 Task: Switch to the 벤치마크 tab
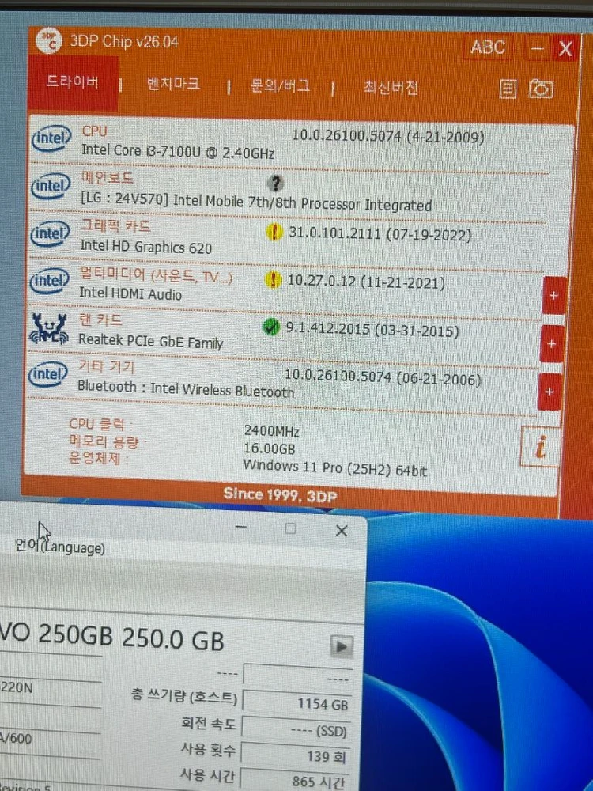173,84
